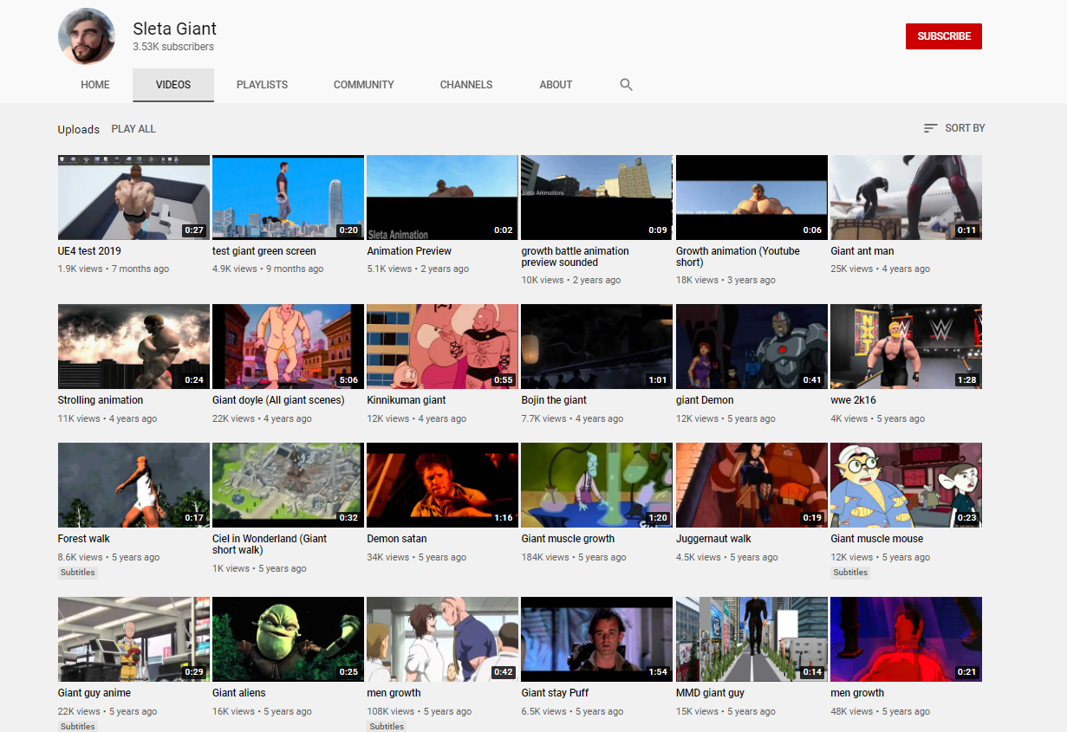This screenshot has width=1067, height=732.
Task: Click the 'Bojin the giant' title
Action: click(554, 400)
